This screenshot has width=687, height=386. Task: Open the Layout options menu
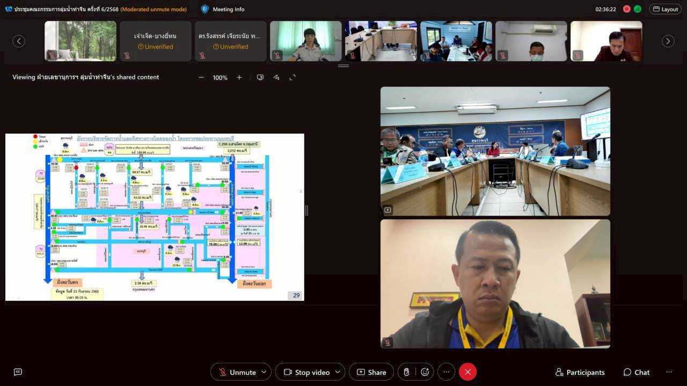coord(665,9)
